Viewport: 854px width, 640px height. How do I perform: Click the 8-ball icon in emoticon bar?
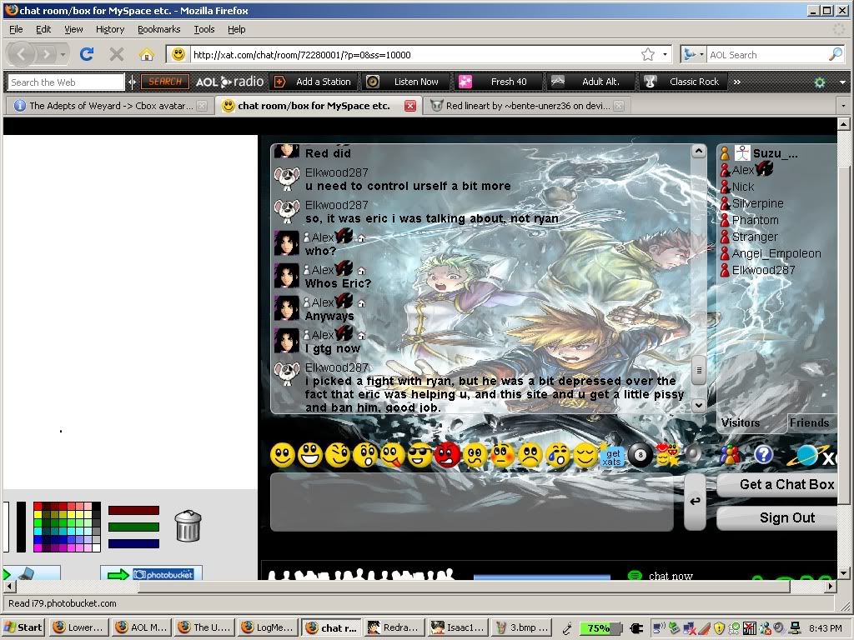[x=640, y=455]
